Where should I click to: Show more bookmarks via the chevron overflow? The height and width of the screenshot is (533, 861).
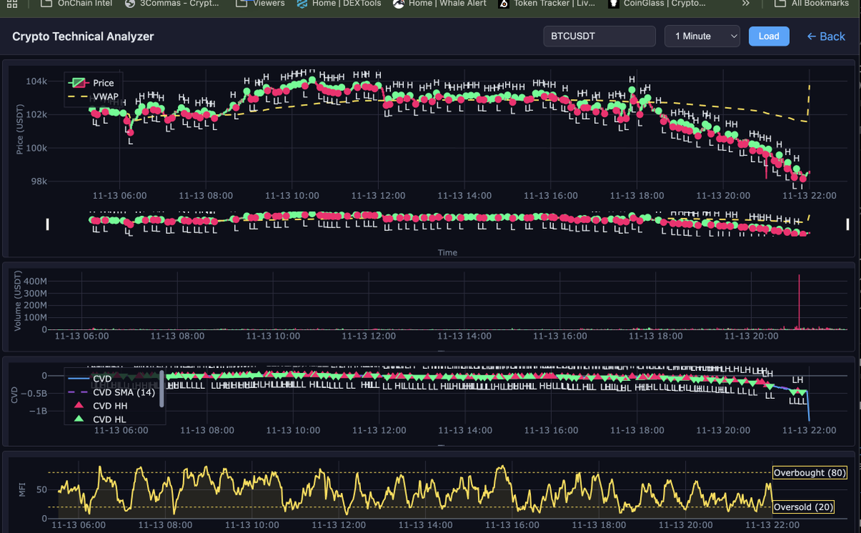746,4
